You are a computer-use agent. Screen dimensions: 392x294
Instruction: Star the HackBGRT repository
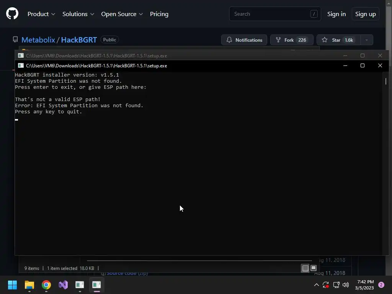click(338, 40)
